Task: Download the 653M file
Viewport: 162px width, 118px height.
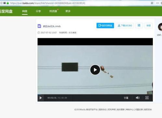Action: pos(125,25)
